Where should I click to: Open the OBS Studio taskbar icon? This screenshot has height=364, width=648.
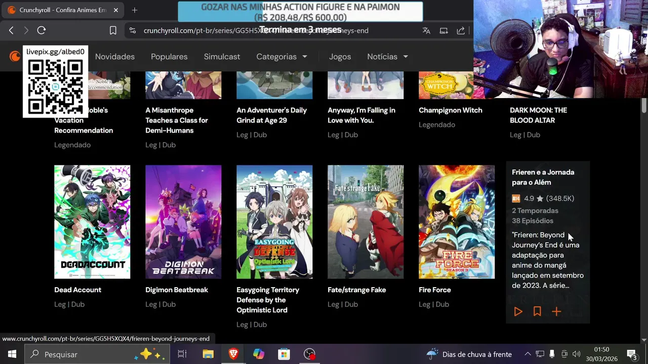point(309,354)
